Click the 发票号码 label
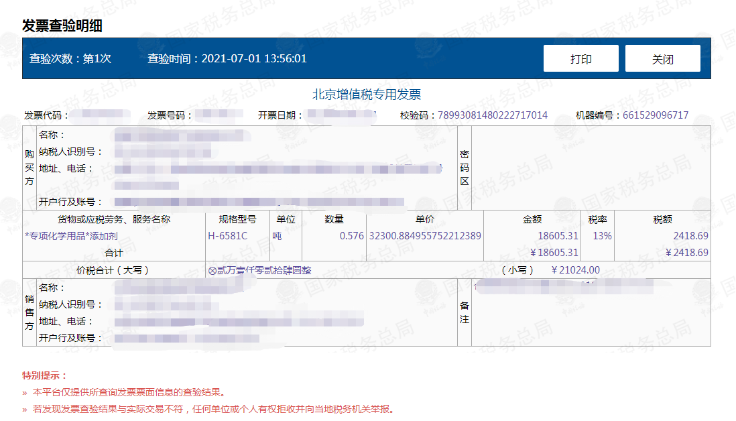Screen dimensions: 736x421 [170, 115]
